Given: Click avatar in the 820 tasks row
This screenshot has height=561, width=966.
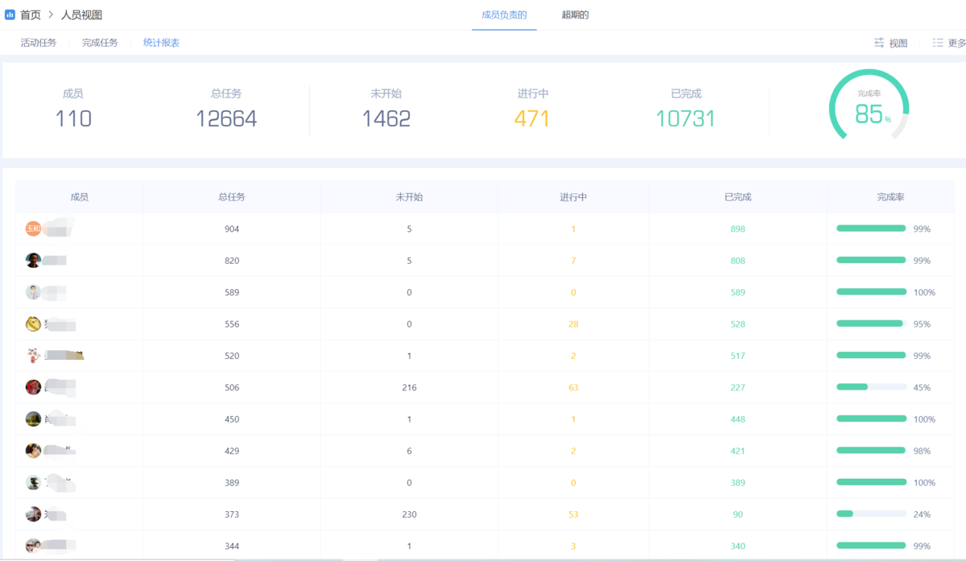Looking at the screenshot, I should pyautogui.click(x=33, y=260).
